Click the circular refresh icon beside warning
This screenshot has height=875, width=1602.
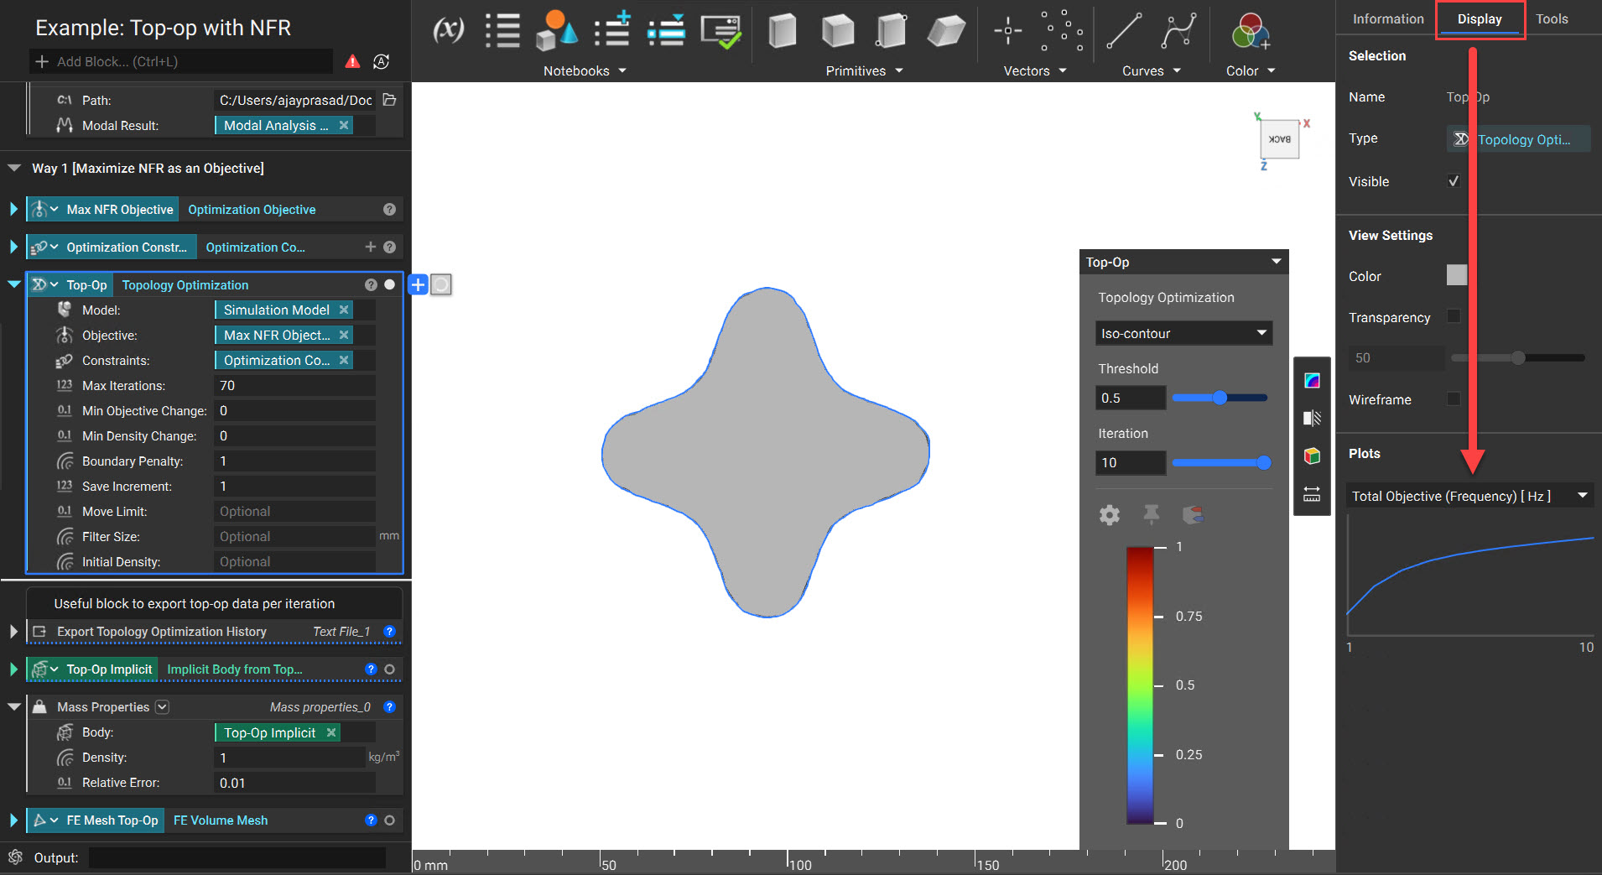(381, 61)
